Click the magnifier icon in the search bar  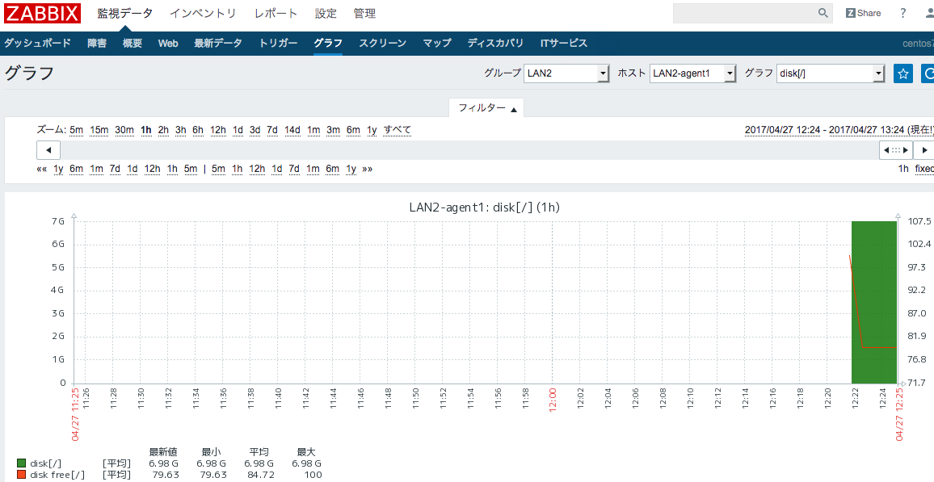coord(823,13)
